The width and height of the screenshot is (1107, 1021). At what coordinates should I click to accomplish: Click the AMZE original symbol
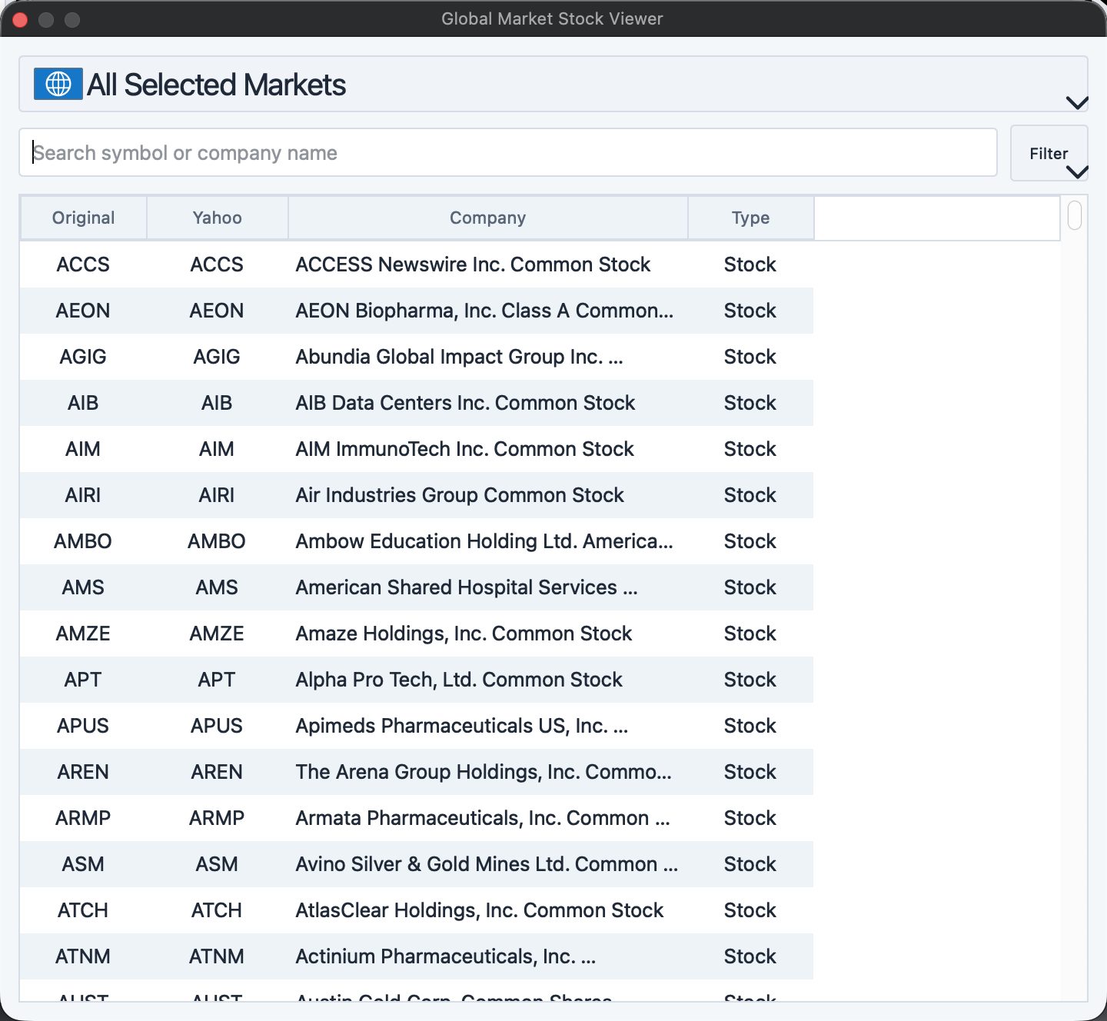point(83,634)
